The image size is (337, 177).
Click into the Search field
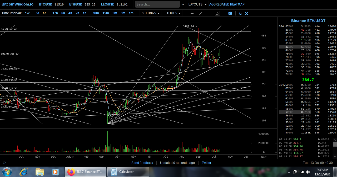tap(157, 4)
